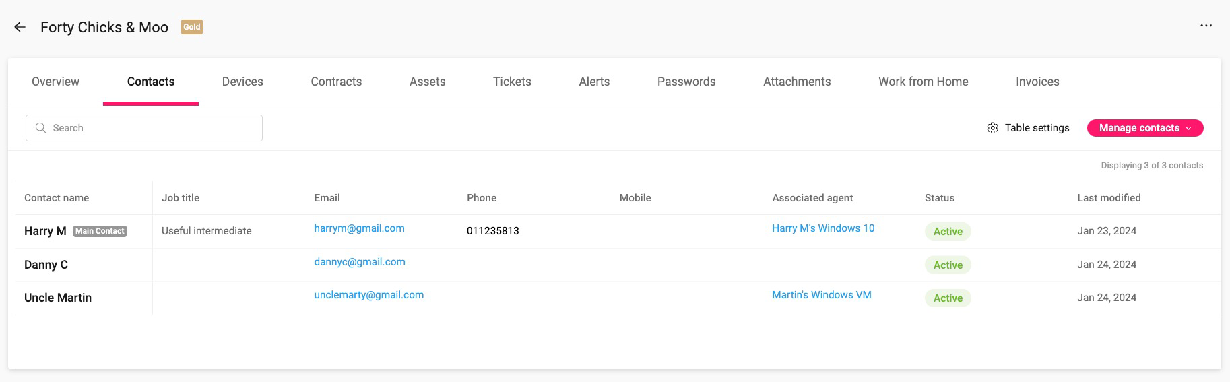Open Martin's Windows VM agent link
Image resolution: width=1230 pixels, height=382 pixels.
[822, 295]
